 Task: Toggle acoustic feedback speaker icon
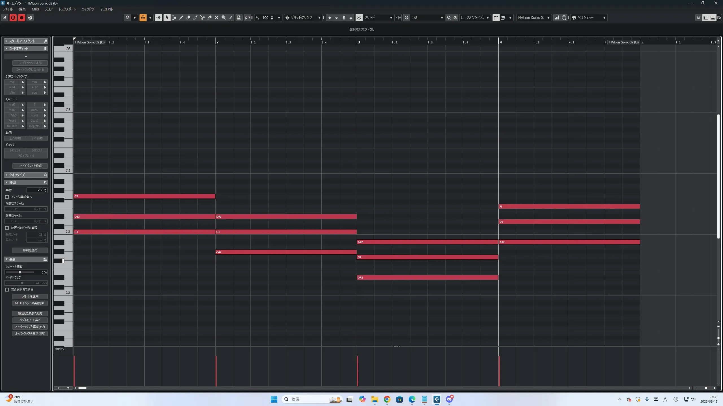[x=158, y=17]
